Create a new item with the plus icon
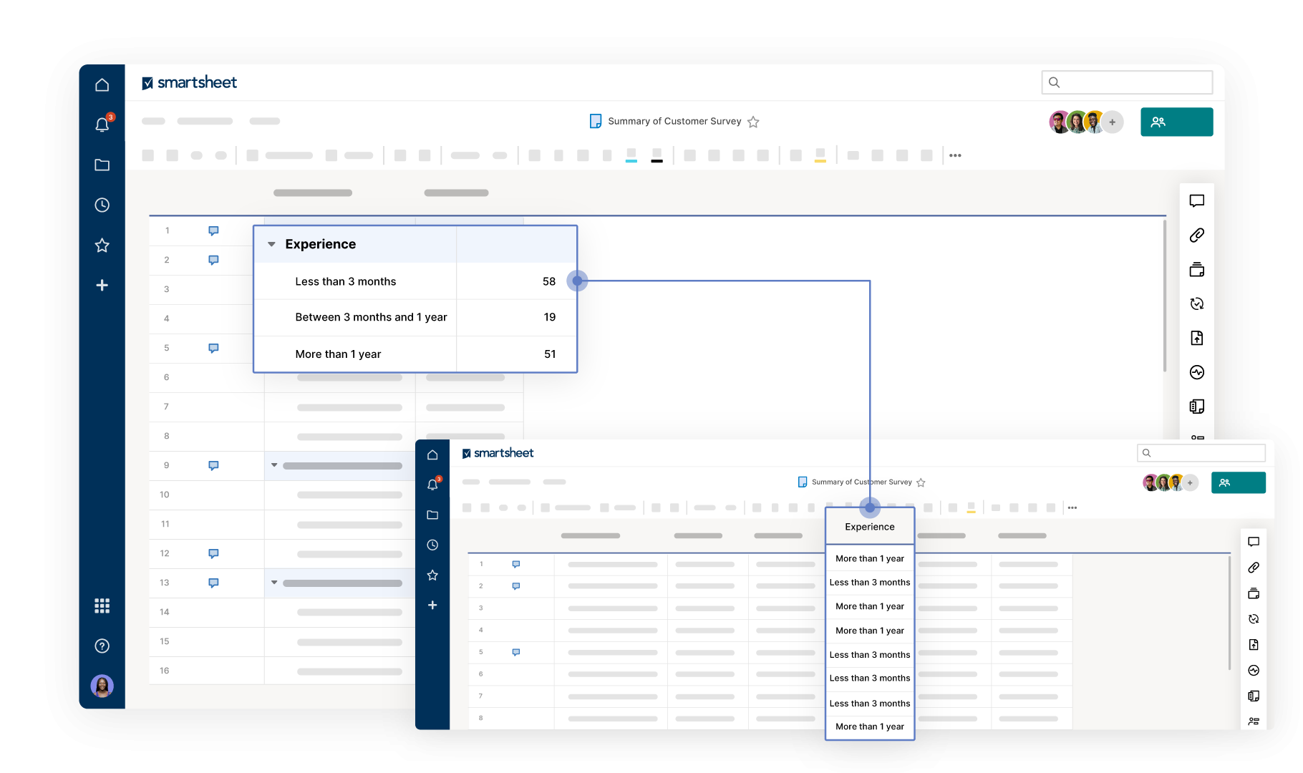The height and width of the screenshot is (773, 1303). [x=102, y=285]
